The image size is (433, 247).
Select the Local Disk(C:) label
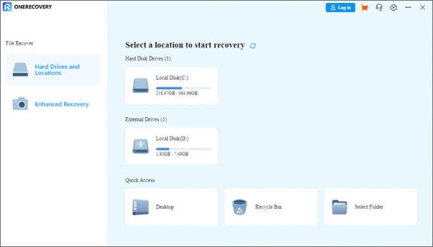pos(172,78)
